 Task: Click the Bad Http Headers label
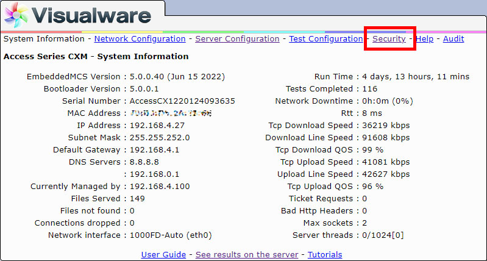pyautogui.click(x=317, y=210)
